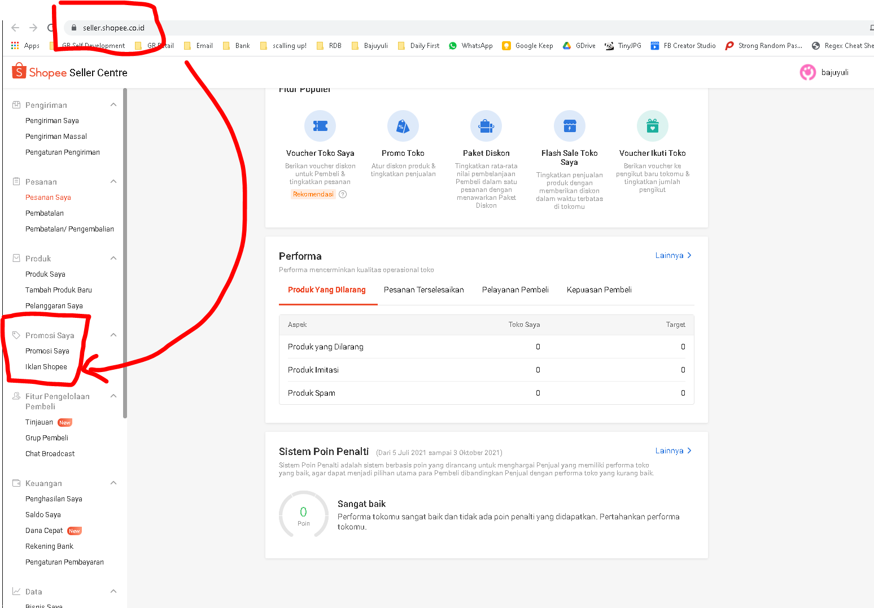Open the Voucher Toko Saya icon

pos(320,126)
